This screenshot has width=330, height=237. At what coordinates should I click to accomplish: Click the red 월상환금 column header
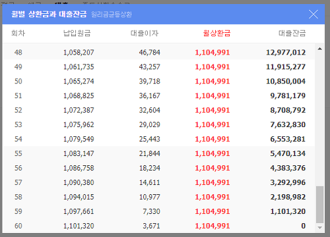pos(216,33)
